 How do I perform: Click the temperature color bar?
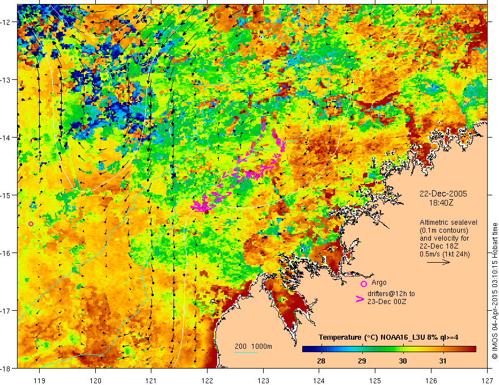[x=389, y=349]
